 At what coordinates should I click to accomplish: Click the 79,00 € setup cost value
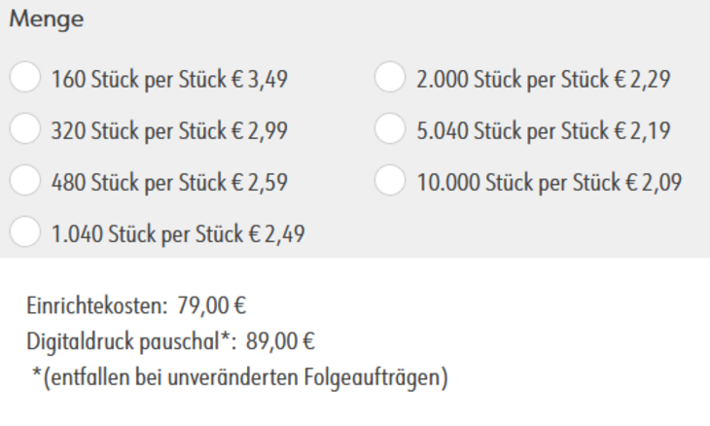pos(211,305)
